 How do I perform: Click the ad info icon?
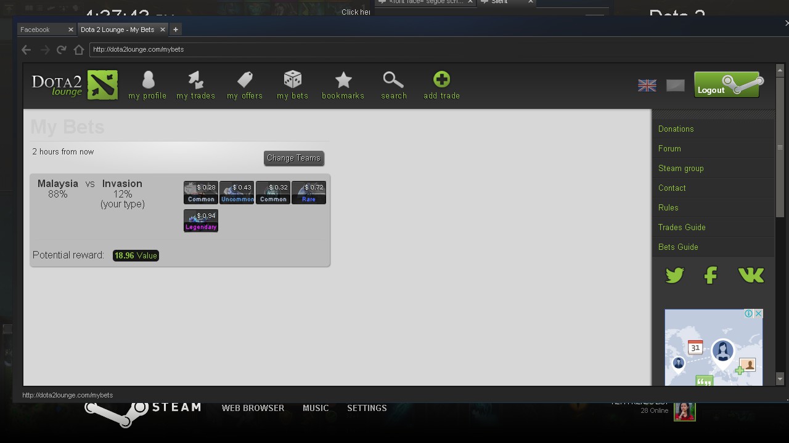748,314
